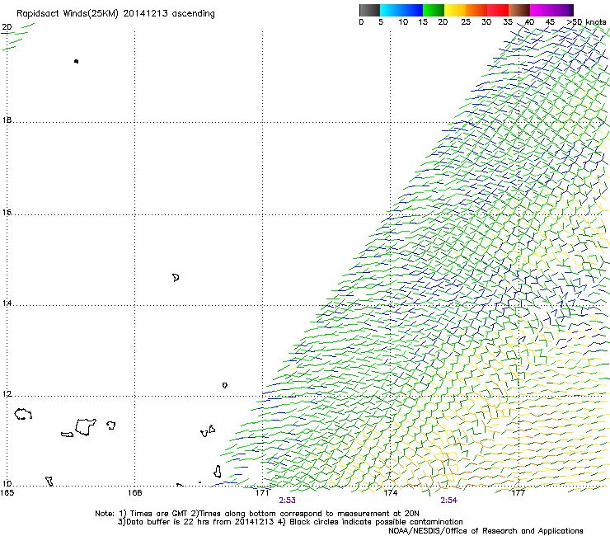Click the title text 'Rapidscat Winds(25KM) 20141213 ascending'

115,14
